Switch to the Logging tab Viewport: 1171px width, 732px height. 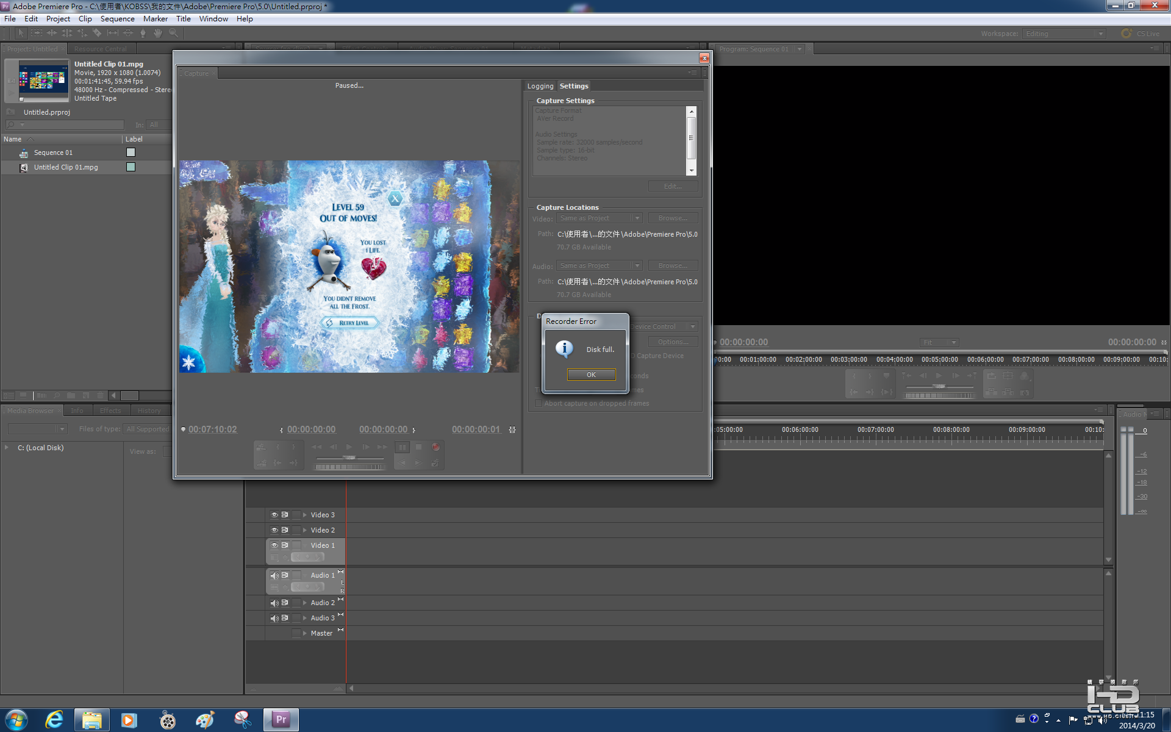coord(540,86)
